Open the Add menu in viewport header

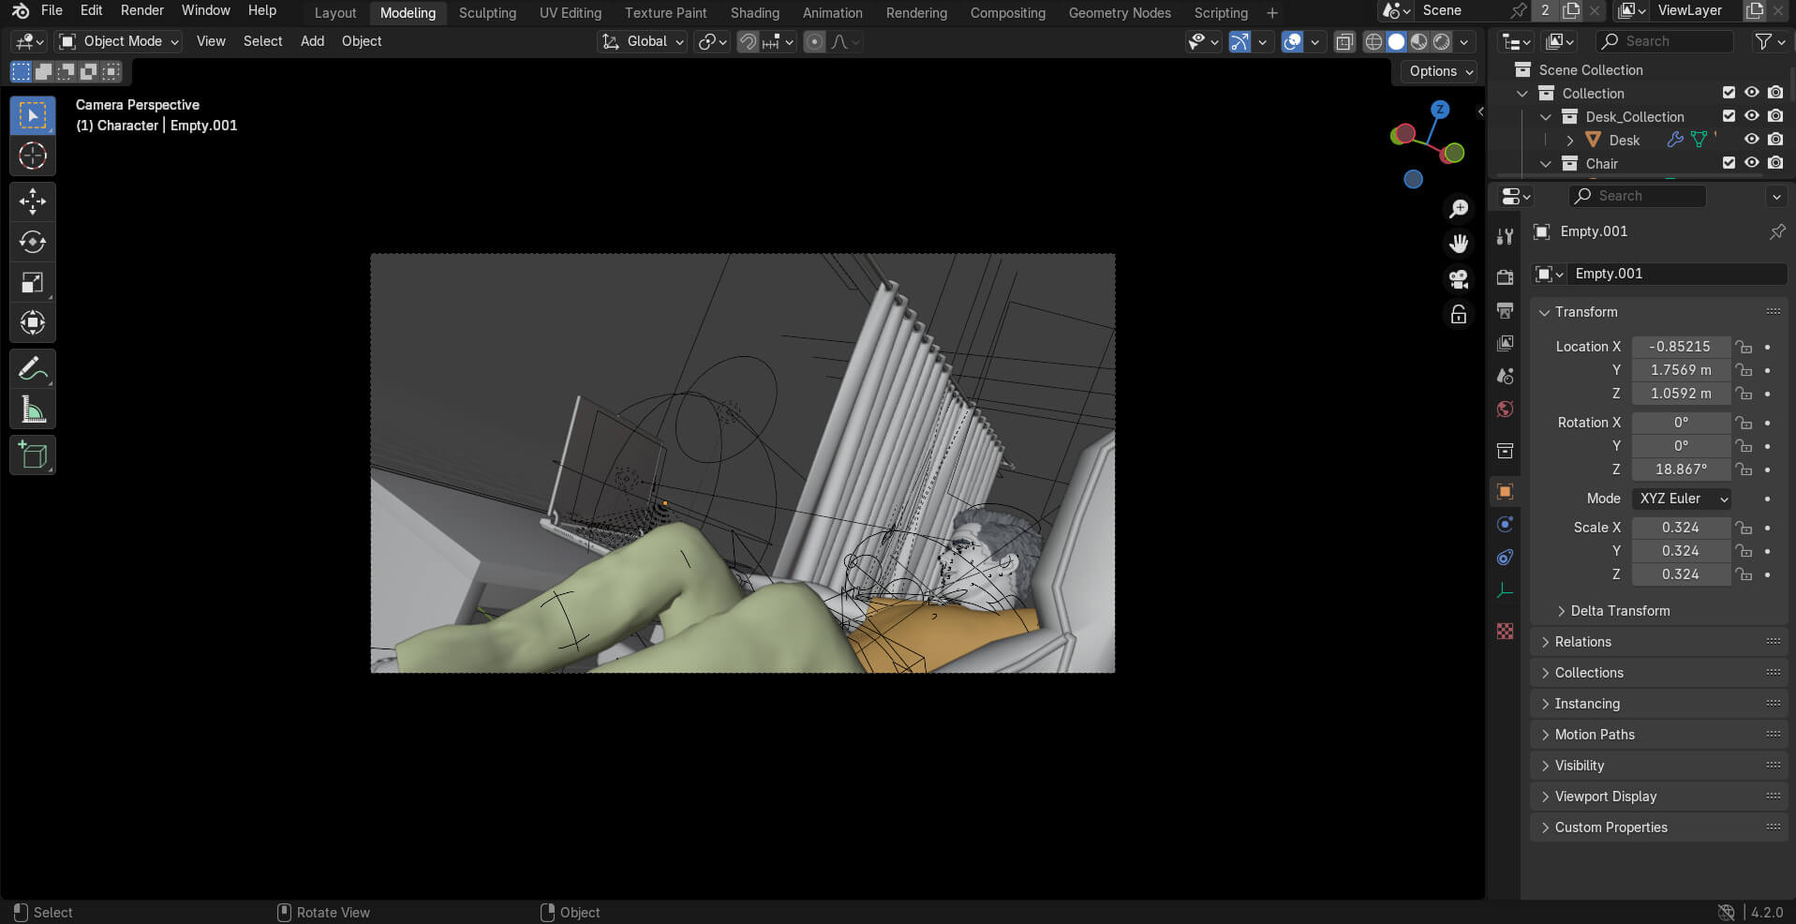[x=312, y=41]
